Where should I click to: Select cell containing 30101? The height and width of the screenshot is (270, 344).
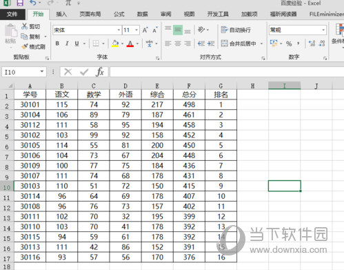(30, 105)
